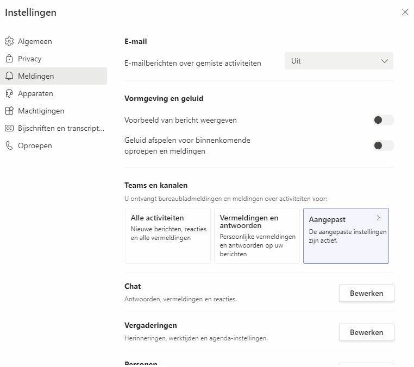Click Bewerken button for Chat
The height and width of the screenshot is (367, 414).
(x=366, y=293)
